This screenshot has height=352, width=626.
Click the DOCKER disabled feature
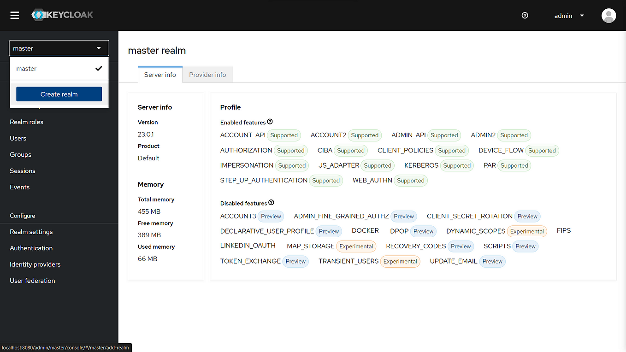[x=365, y=230]
